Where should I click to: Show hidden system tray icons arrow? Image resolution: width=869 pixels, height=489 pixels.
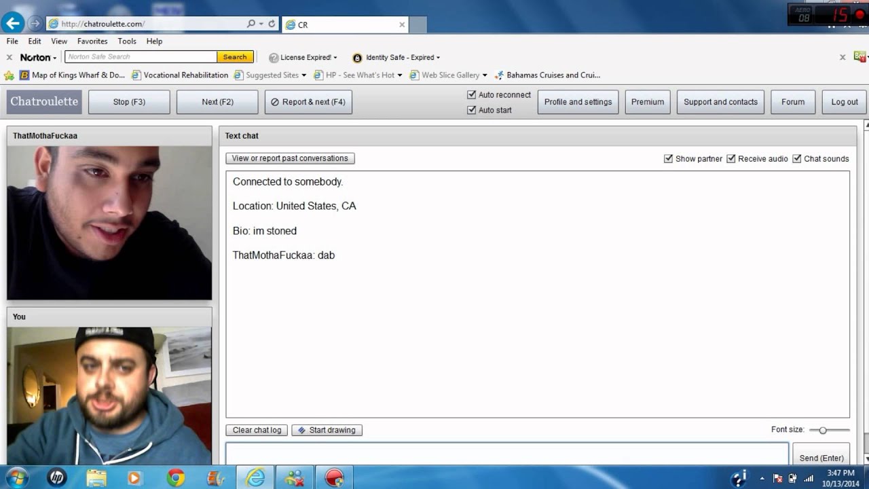(762, 478)
